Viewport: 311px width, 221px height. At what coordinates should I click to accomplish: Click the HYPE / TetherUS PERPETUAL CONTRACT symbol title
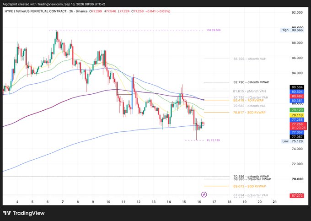coord(36,11)
